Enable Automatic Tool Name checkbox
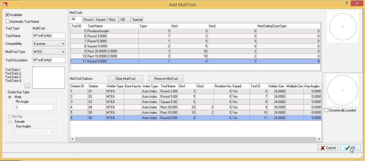 tap(7, 22)
